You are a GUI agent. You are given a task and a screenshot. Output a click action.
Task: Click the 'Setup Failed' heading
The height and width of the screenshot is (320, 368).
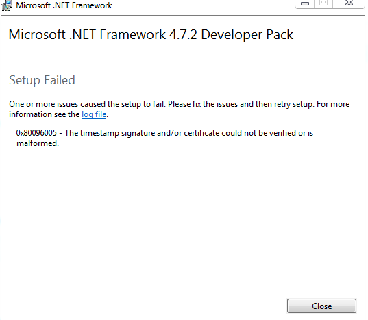click(x=42, y=80)
